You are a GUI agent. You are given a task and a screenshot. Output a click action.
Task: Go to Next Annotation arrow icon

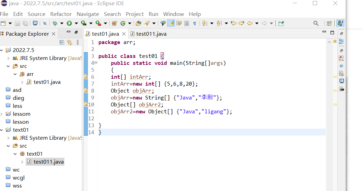tap(204, 23)
